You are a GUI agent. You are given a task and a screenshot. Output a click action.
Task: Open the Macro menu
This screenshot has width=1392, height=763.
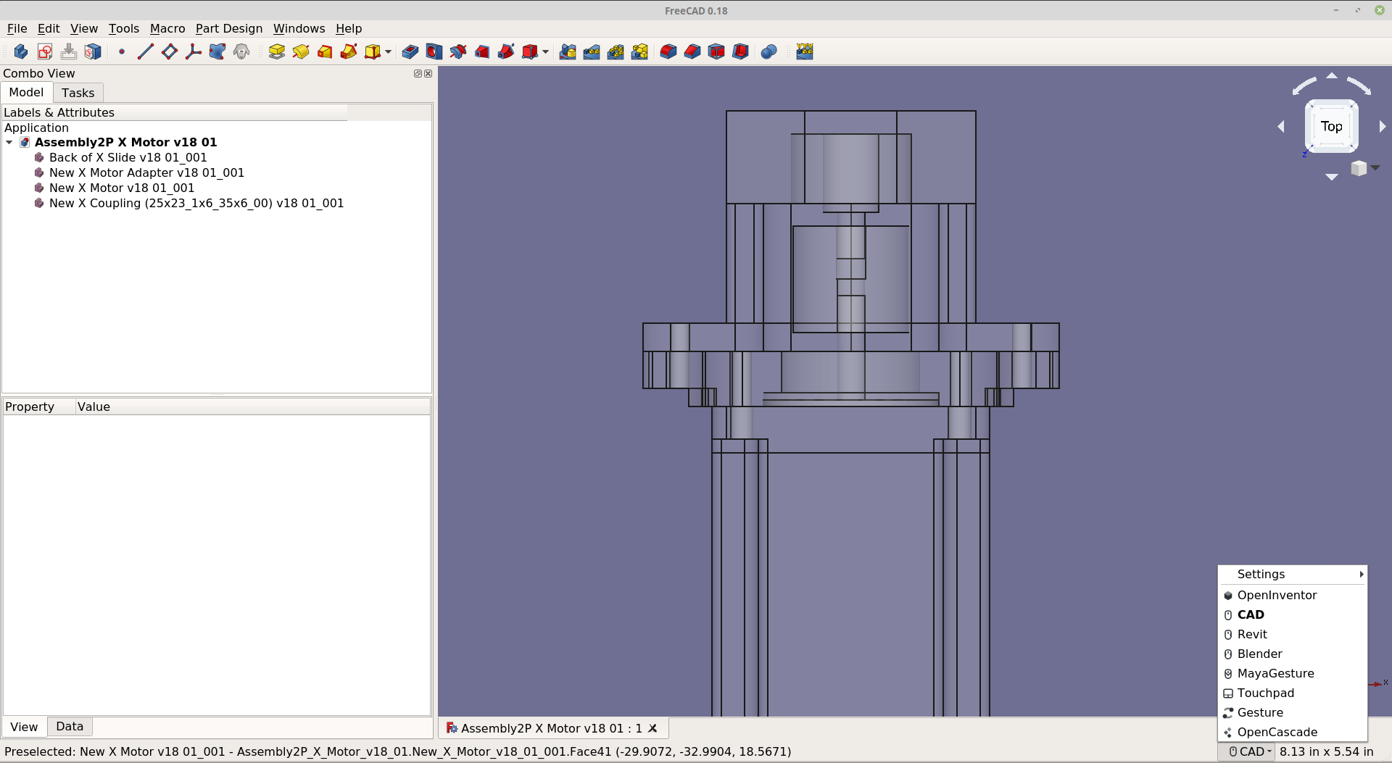[x=167, y=28]
